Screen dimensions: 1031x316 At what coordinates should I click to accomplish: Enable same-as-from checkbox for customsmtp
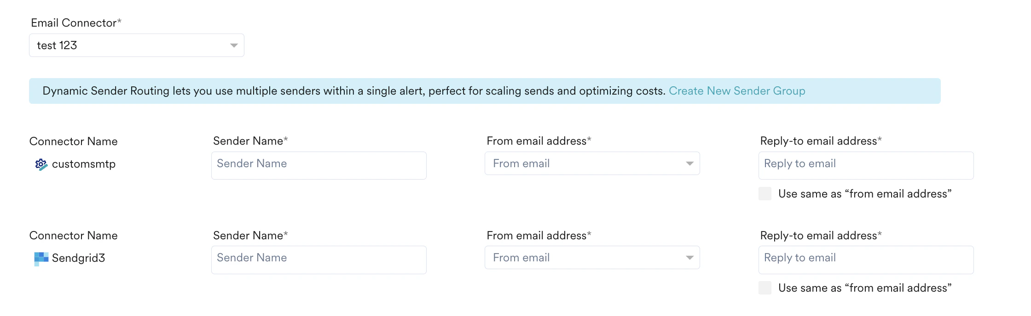click(765, 194)
